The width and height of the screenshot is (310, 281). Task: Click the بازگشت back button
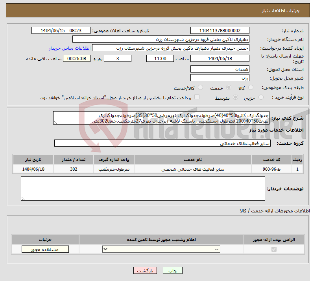[145, 270]
